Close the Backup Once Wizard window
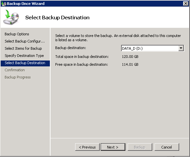Screen dimensions: 190x157 tap(185, 4)
